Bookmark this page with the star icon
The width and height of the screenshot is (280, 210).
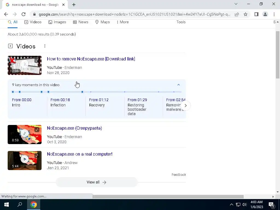pyautogui.click(x=246, y=14)
